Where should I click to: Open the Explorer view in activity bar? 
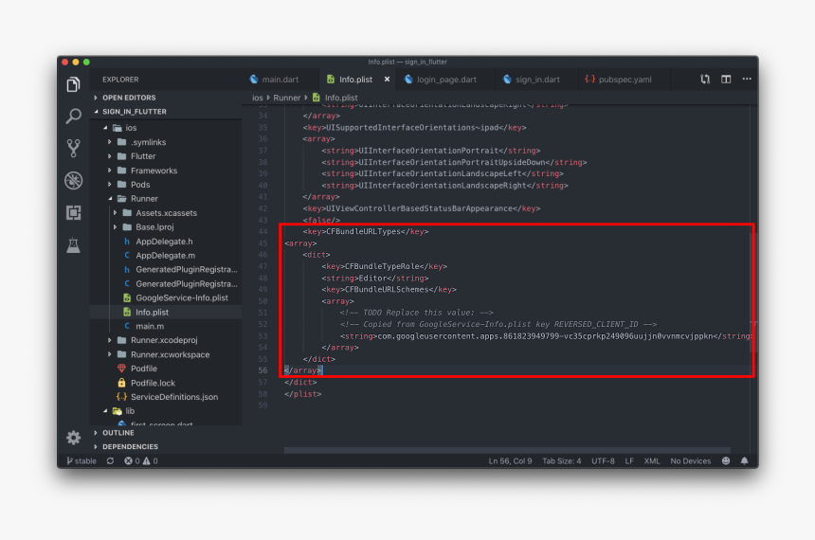pos(73,84)
